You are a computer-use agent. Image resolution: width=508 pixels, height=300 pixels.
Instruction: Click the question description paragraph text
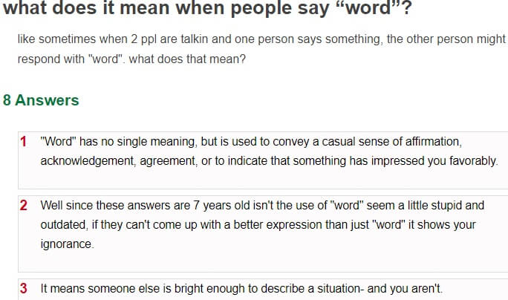click(261, 49)
